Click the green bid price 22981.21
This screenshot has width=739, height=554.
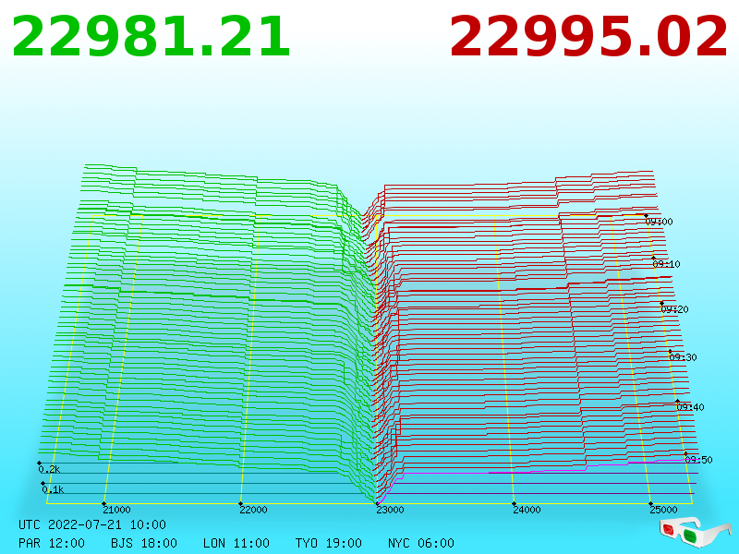pos(151,37)
